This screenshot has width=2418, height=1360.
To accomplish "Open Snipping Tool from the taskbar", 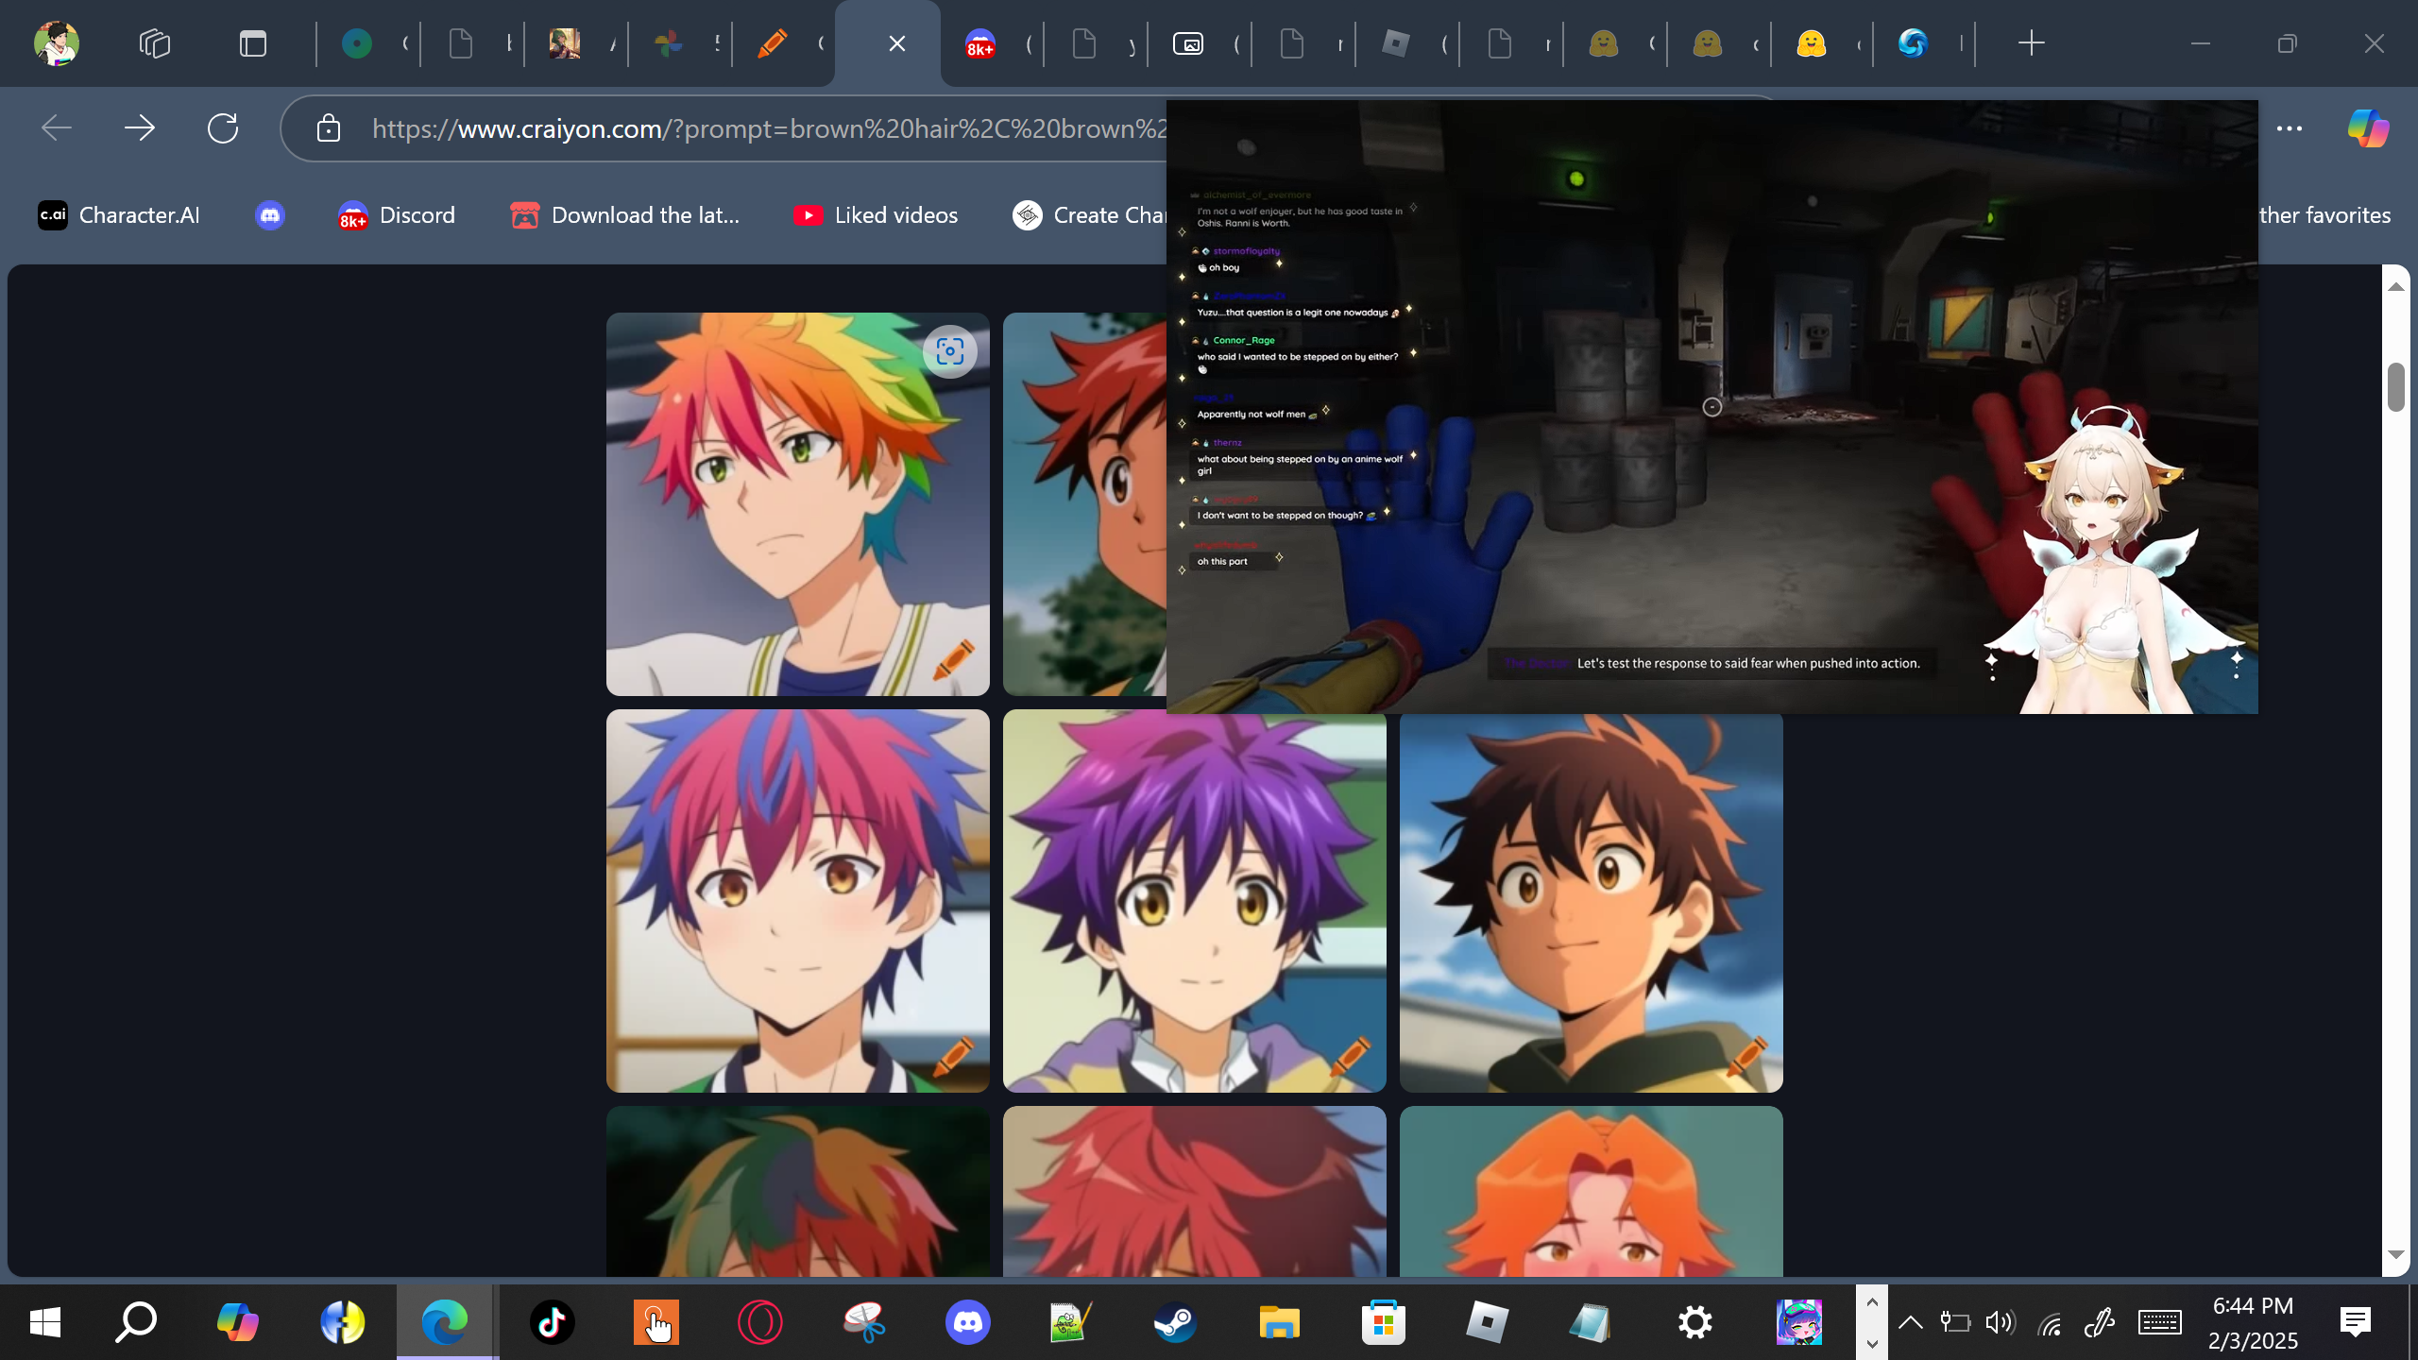I will [864, 1322].
